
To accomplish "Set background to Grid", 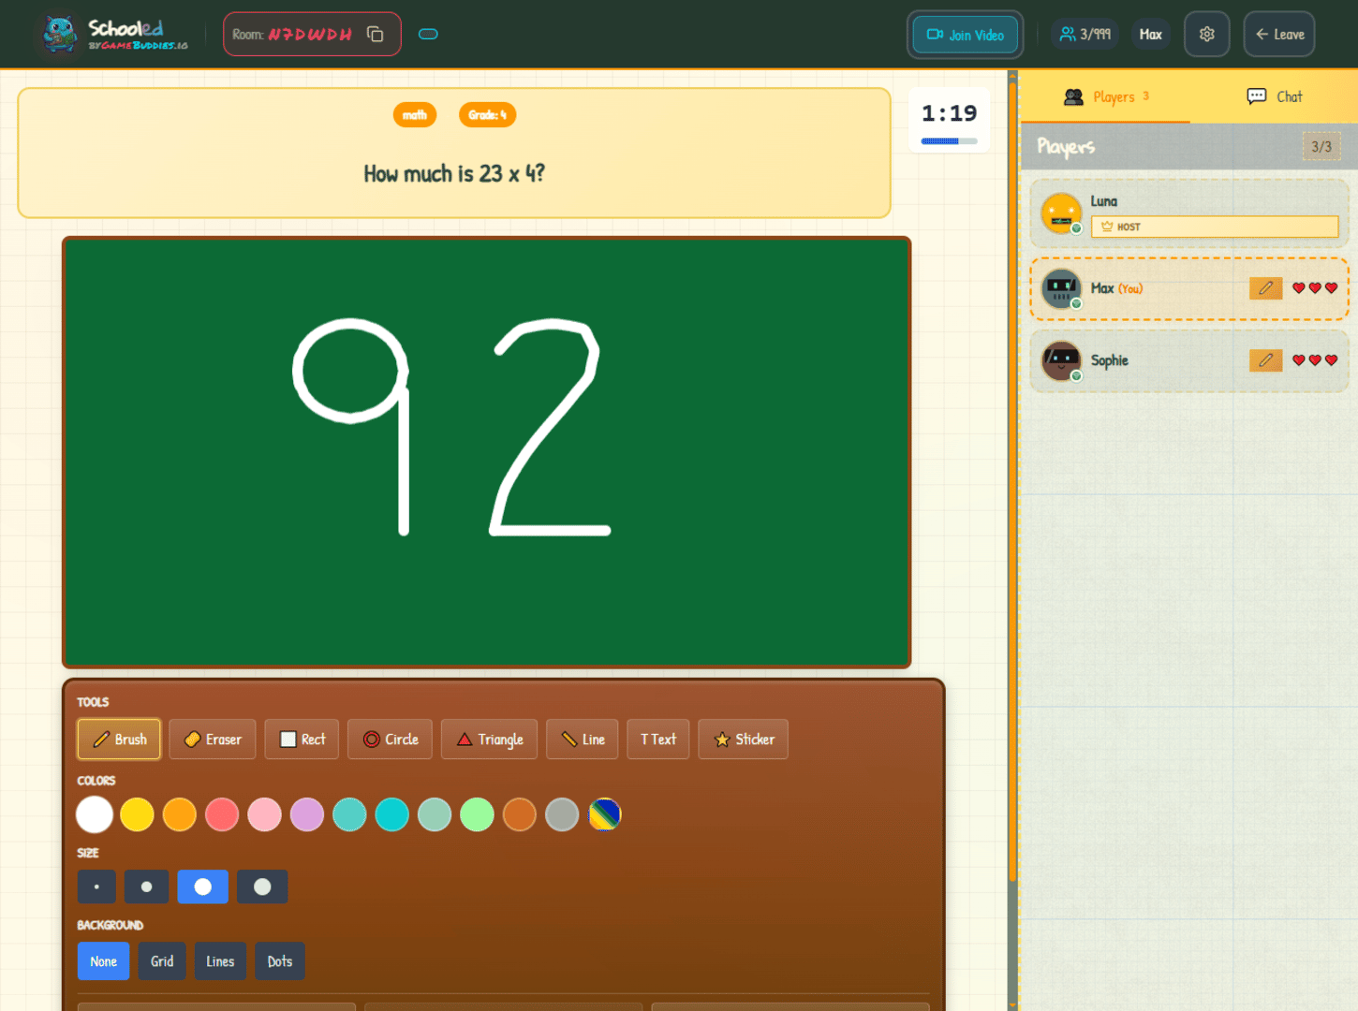I will pyautogui.click(x=162, y=961).
